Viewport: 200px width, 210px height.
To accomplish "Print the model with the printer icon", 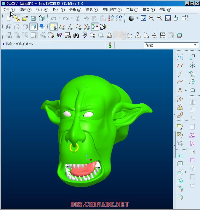I will [109, 35].
